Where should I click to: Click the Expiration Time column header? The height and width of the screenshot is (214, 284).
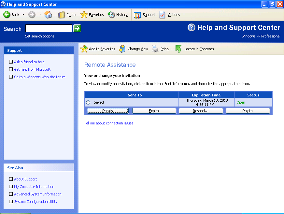206,95
